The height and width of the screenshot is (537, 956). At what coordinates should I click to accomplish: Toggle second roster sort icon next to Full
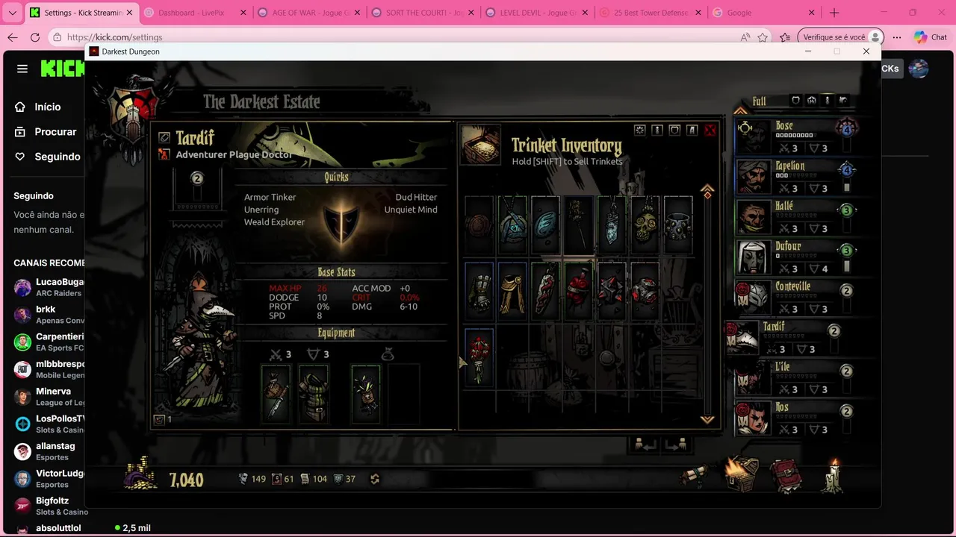click(812, 100)
